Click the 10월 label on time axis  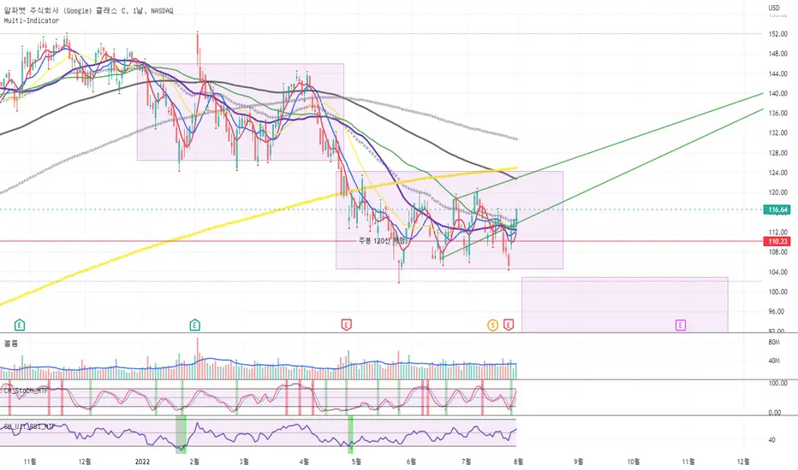(634, 461)
